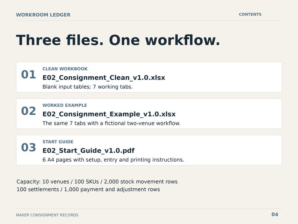The image size is (298, 224).
Task: Click the START GUIDE label
Action: coord(58,142)
